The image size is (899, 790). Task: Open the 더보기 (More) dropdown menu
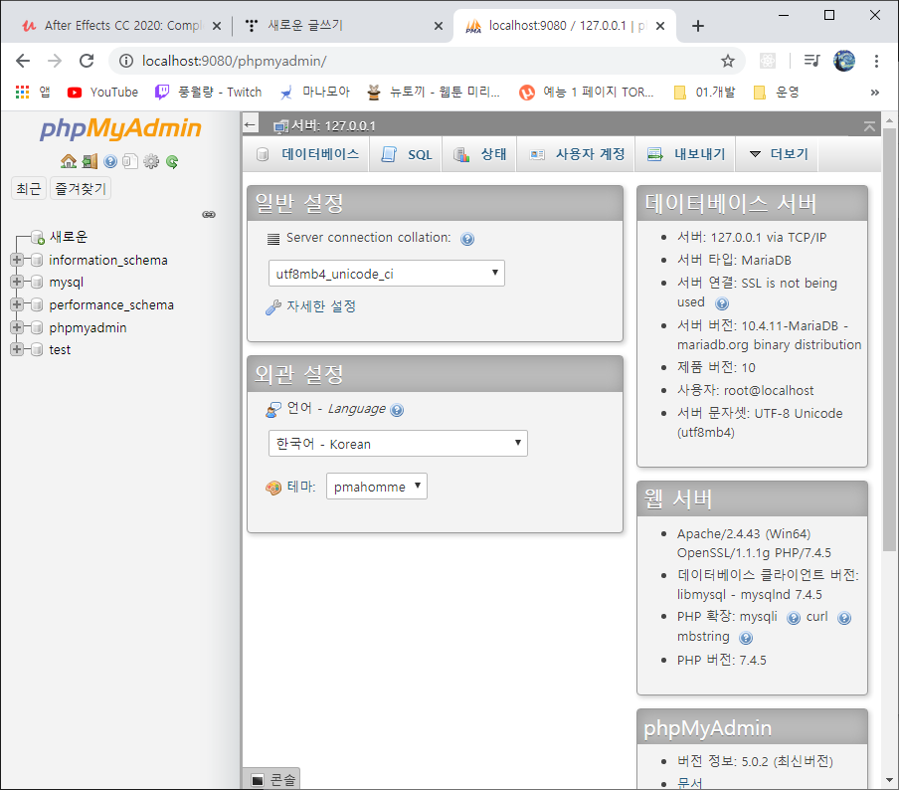tap(778, 154)
